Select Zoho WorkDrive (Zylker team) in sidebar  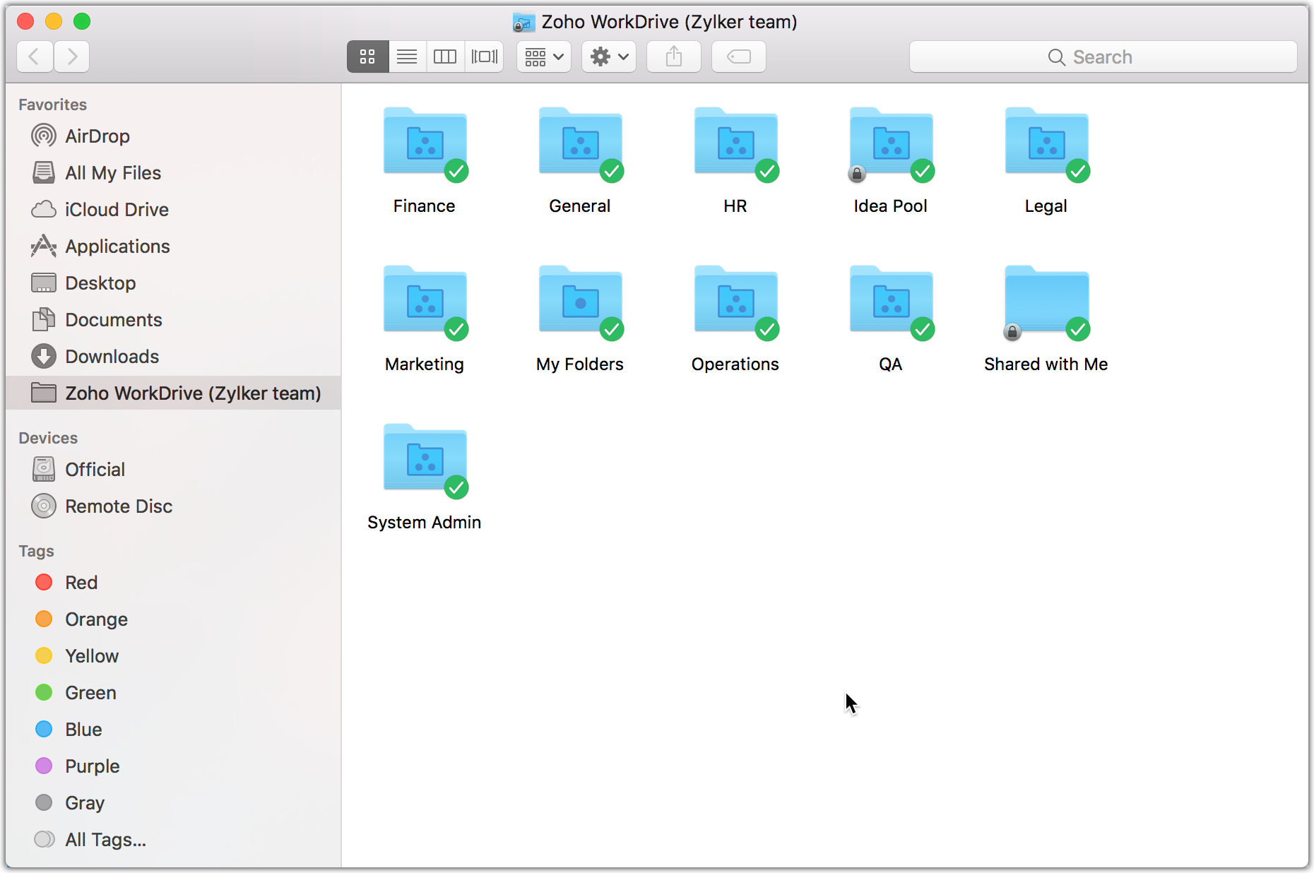(174, 393)
